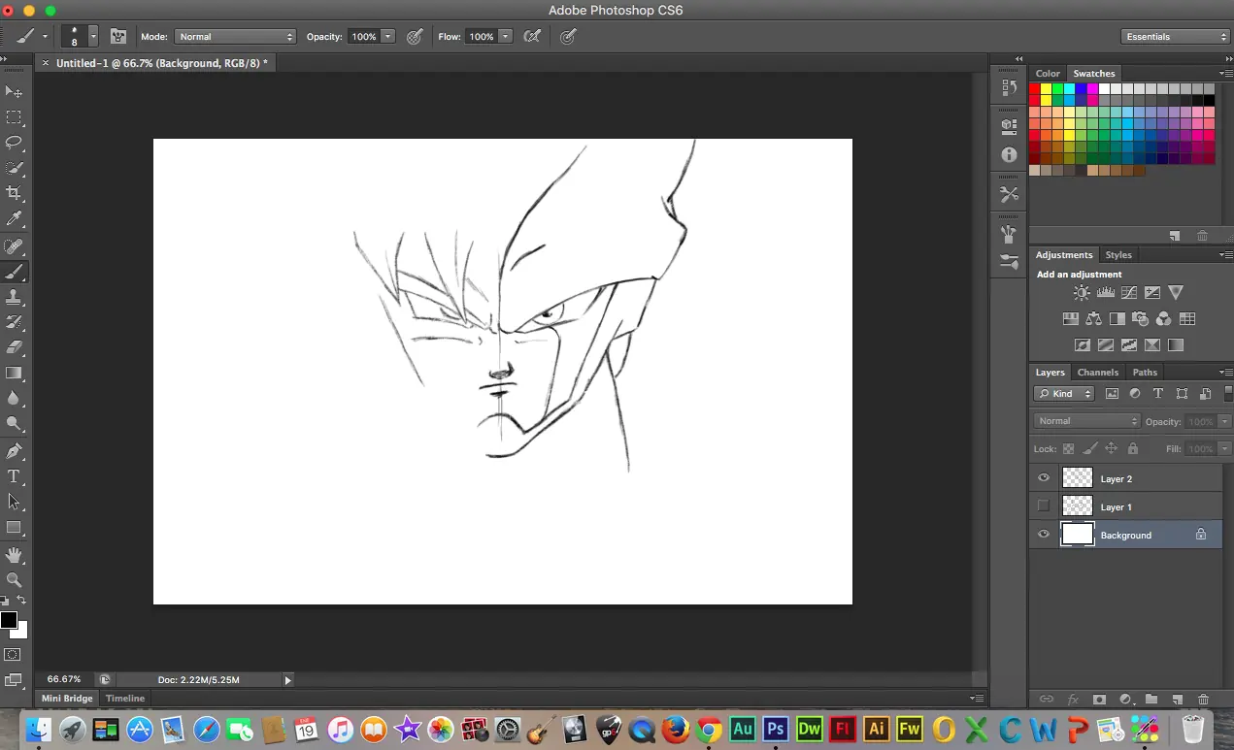1234x750 pixels.
Task: Hide Layer 2 visibility eye
Action: [x=1044, y=478]
